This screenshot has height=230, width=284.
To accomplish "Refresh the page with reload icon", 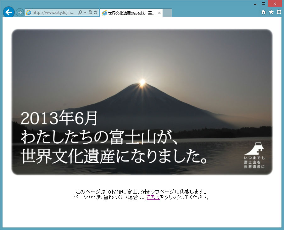I will 95,12.
